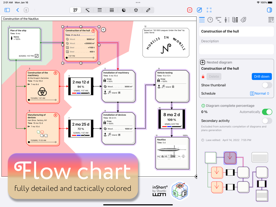Tap the Wi-Fi status icon
Screen dimensions: 276x207
click(258, 2)
